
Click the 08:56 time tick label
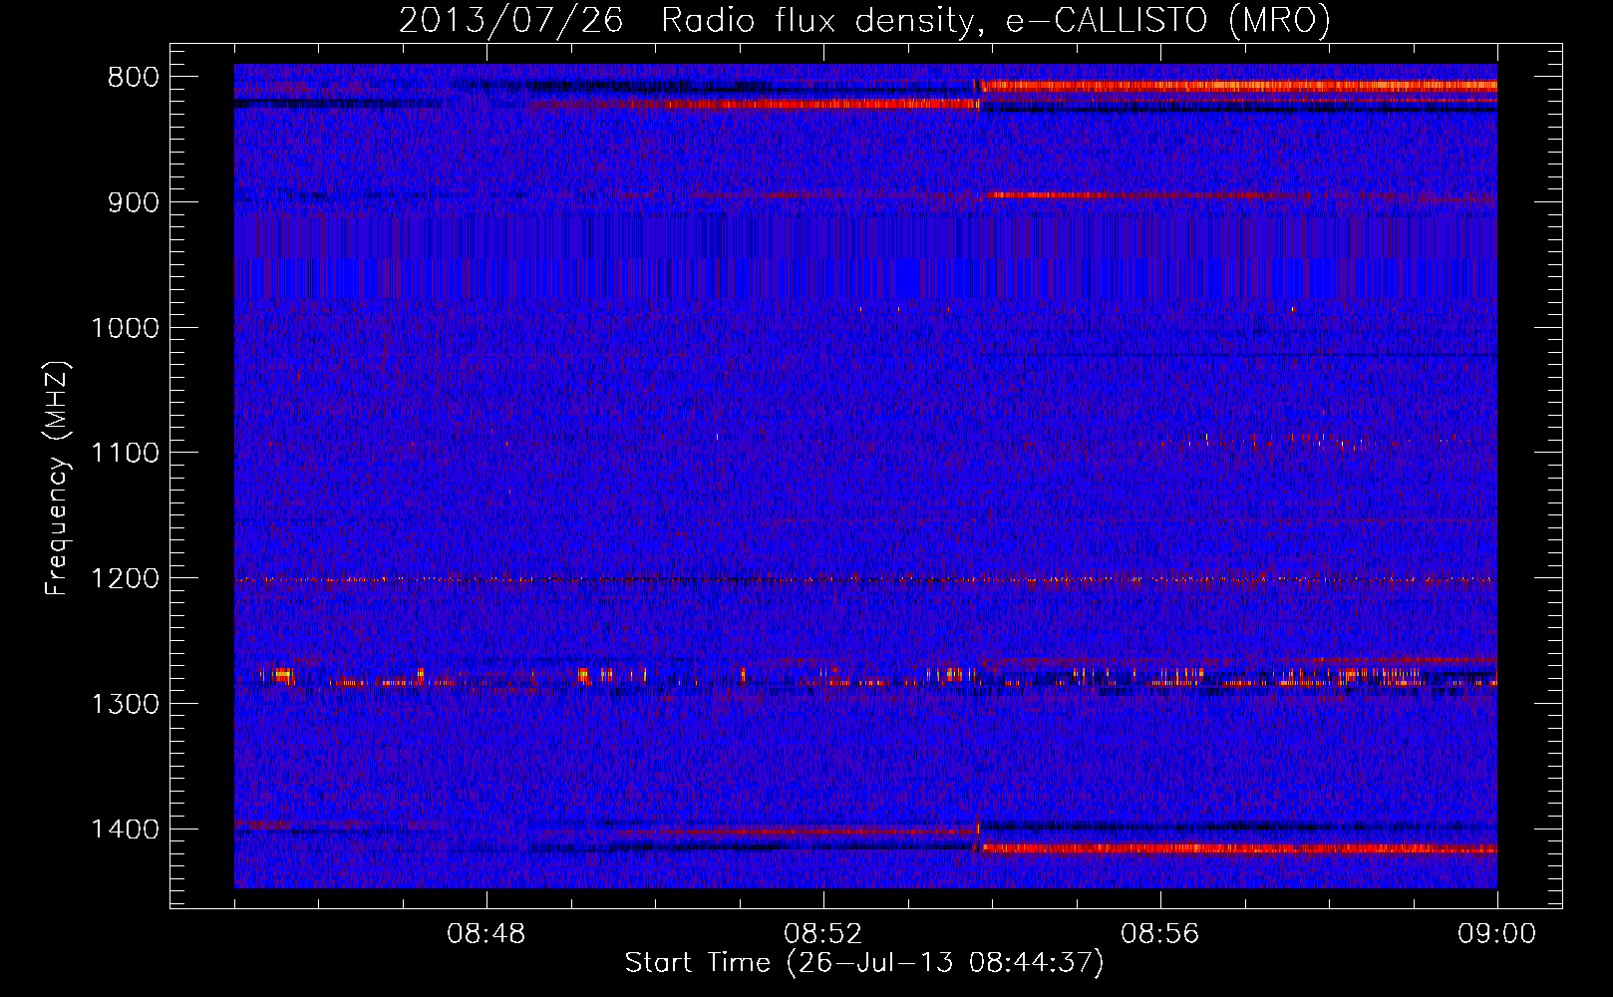[x=1159, y=934]
